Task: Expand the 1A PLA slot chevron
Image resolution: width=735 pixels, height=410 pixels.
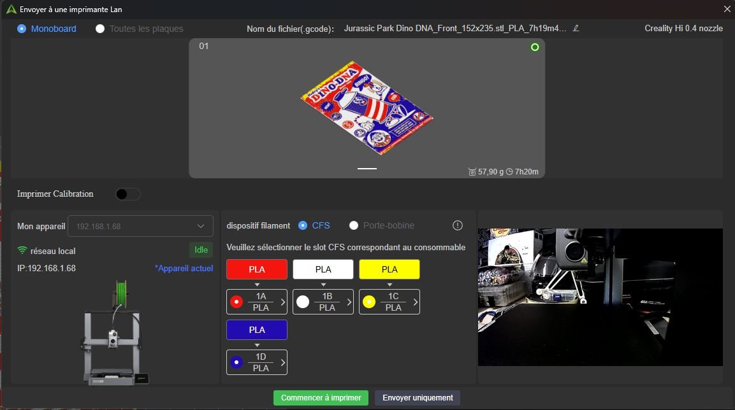Action: pyautogui.click(x=282, y=302)
